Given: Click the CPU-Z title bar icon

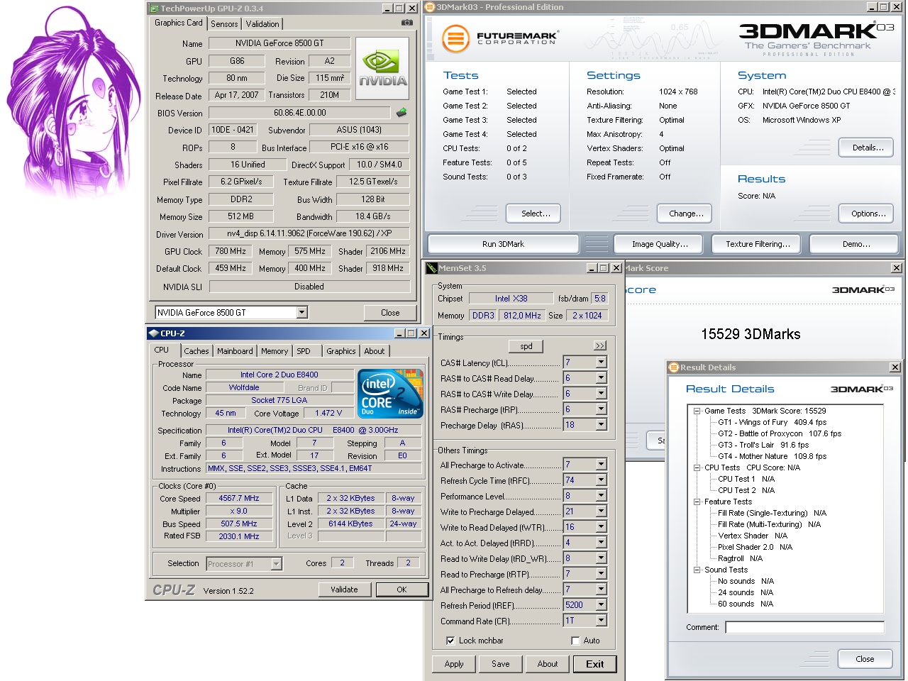Looking at the screenshot, I should click(153, 333).
